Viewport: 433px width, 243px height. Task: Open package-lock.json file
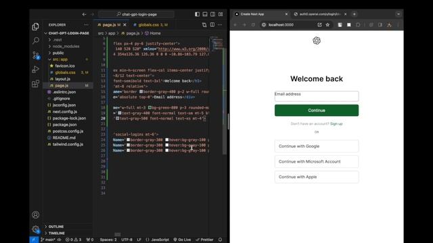click(x=69, y=118)
